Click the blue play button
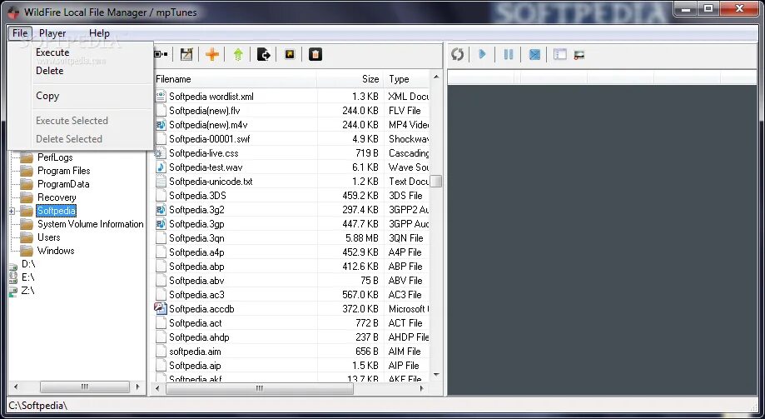 (483, 54)
